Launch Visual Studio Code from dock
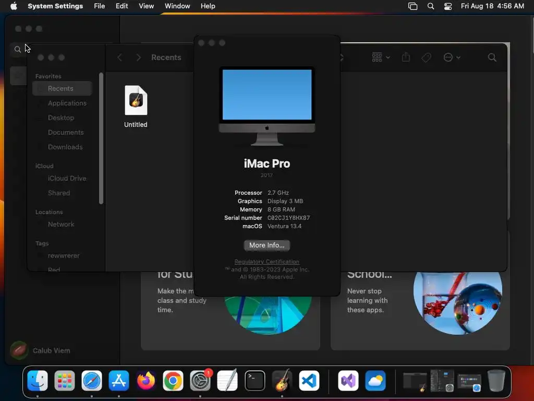Screen dimensions: 534x401 pos(309,381)
